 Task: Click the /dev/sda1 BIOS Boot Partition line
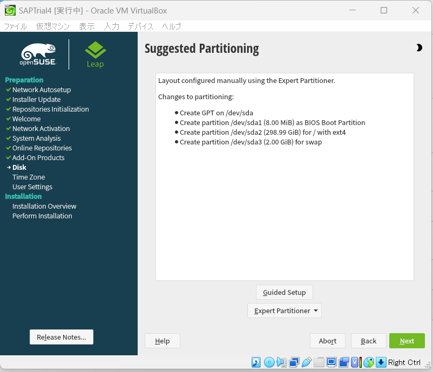coord(272,122)
